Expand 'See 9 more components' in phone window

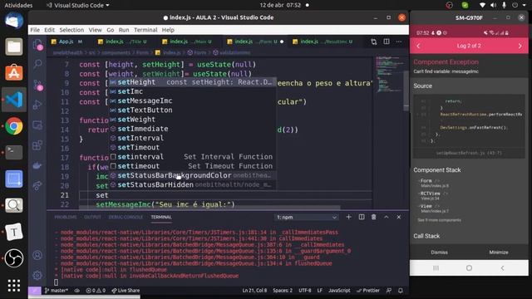click(439, 220)
